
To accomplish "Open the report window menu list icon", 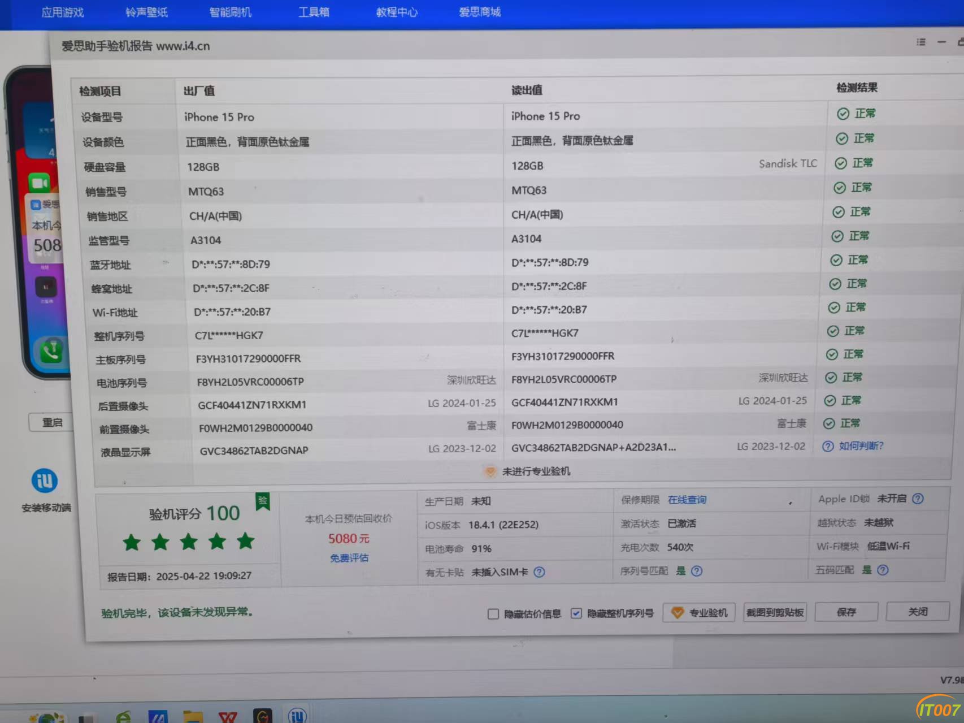I will [x=921, y=42].
